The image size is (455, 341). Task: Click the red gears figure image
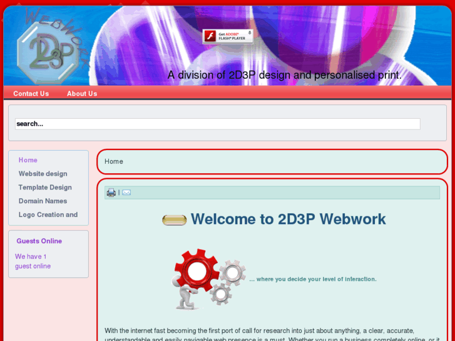pos(209,279)
